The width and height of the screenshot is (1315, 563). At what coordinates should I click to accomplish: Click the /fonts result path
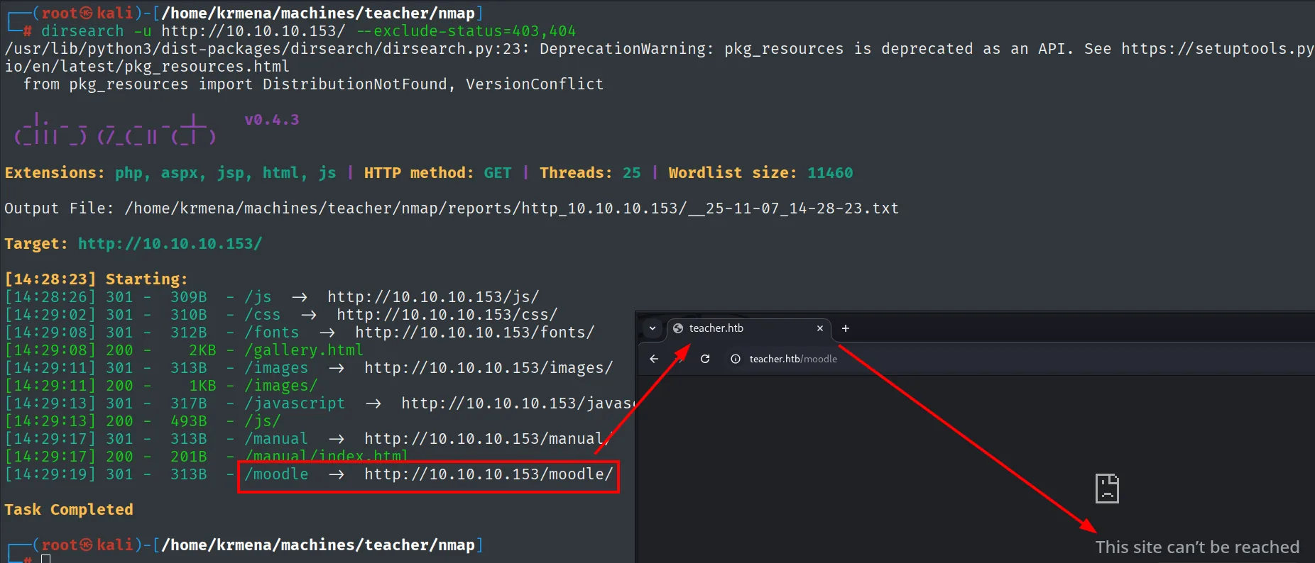tap(272, 333)
